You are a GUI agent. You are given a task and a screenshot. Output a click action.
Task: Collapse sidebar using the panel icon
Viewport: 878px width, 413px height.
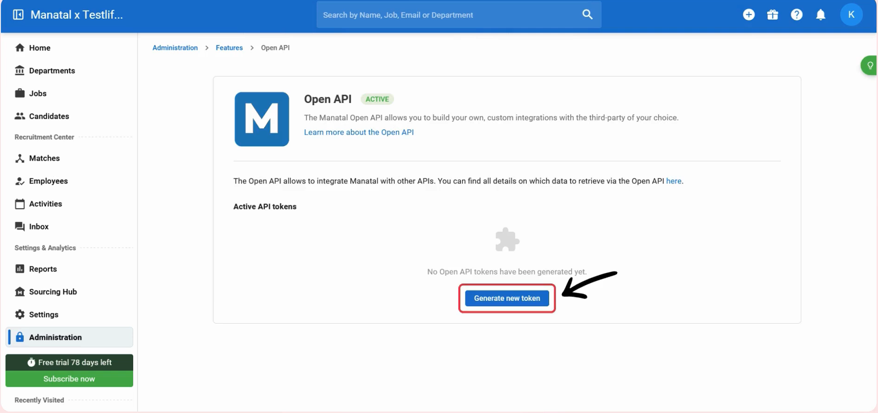pyautogui.click(x=18, y=15)
